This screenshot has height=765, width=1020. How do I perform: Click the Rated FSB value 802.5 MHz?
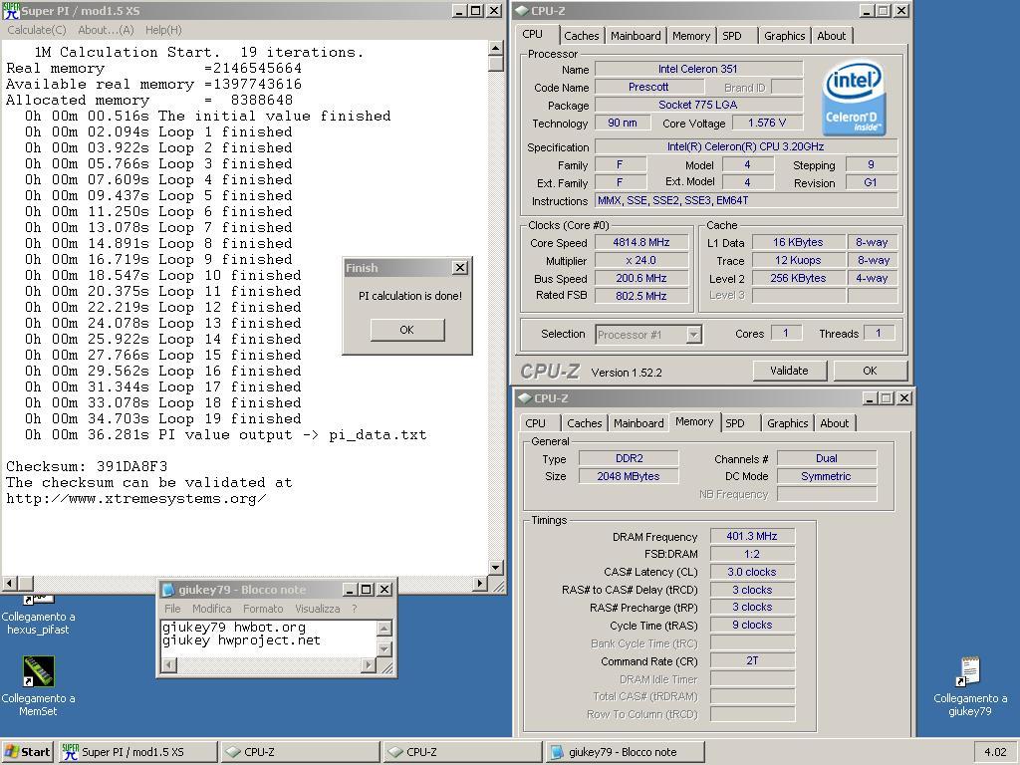(x=640, y=296)
